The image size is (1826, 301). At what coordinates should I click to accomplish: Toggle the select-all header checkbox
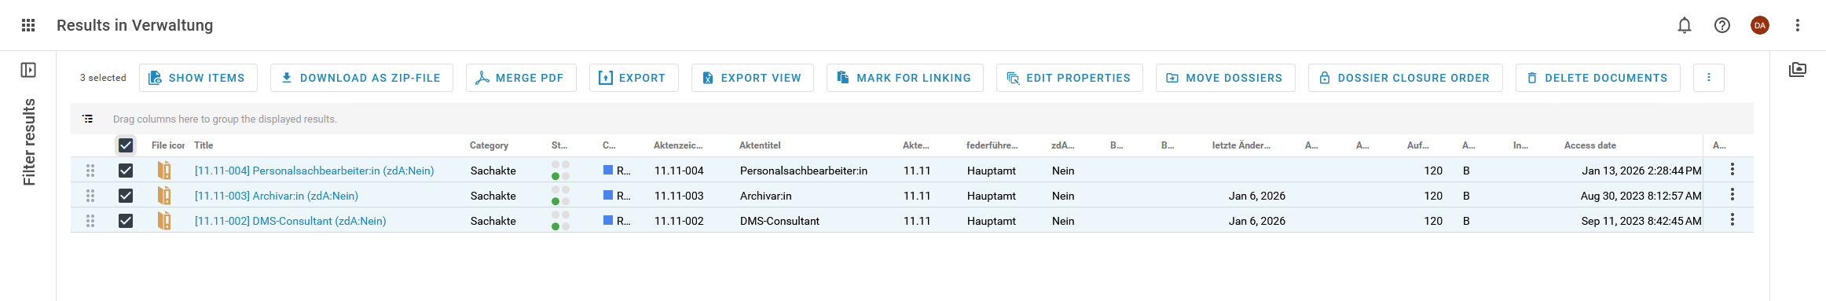coord(126,145)
